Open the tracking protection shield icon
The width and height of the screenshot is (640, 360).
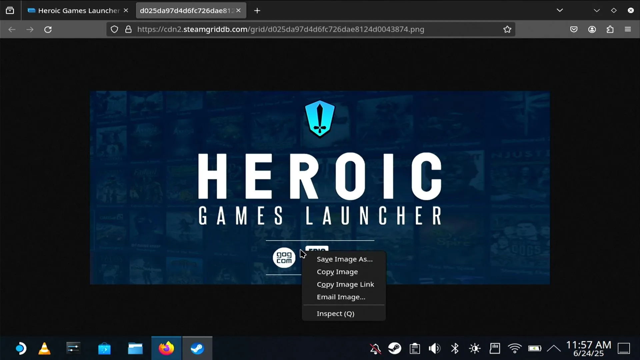114,29
